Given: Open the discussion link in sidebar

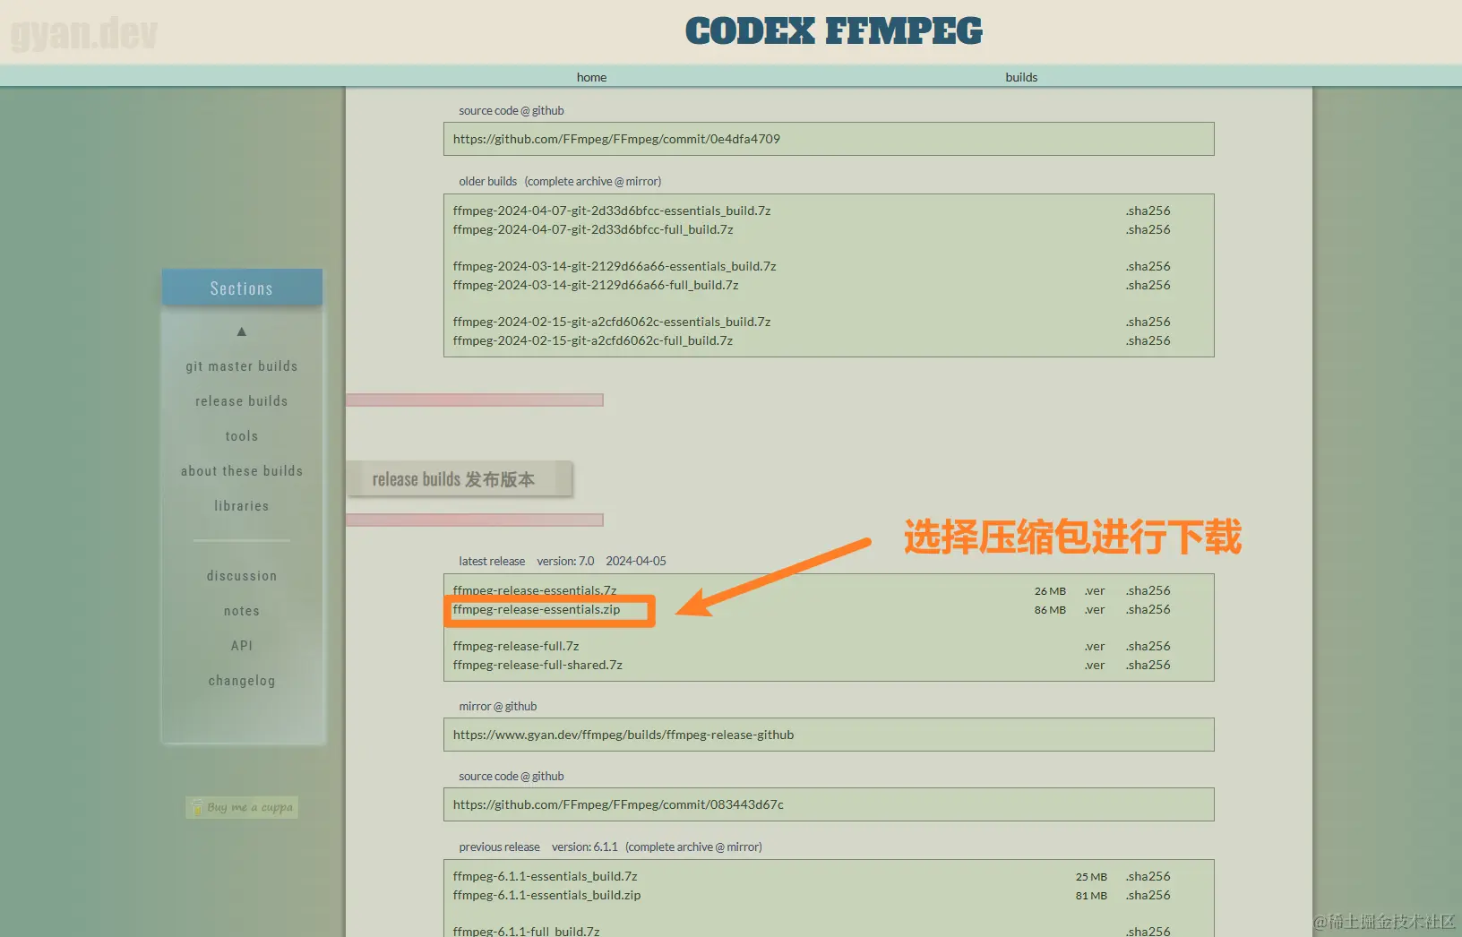Looking at the screenshot, I should click(242, 576).
